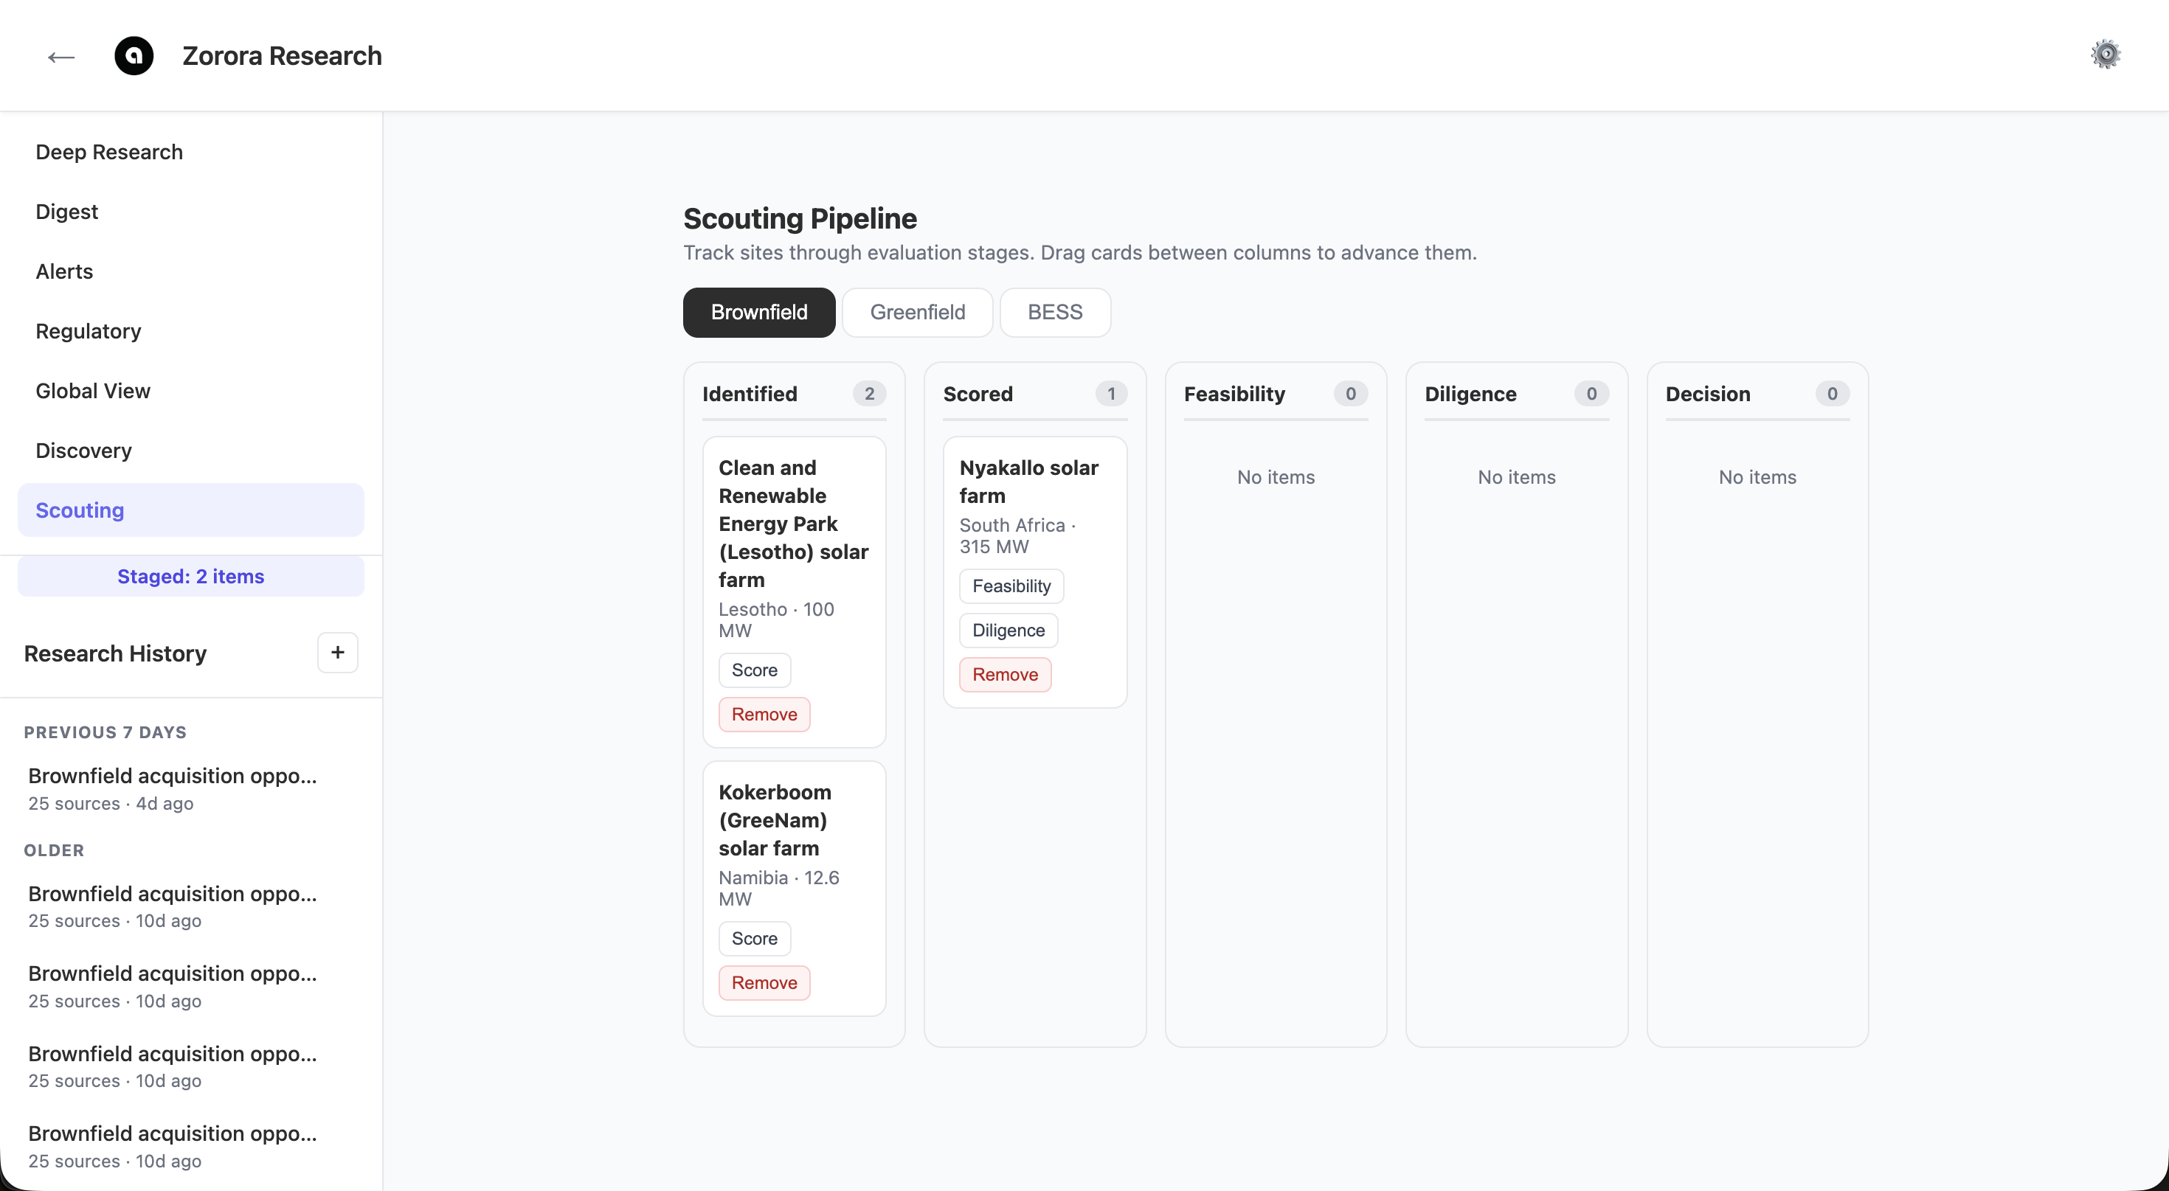
Task: Move Nyakallo solar farm to Feasibility
Action: click(1011, 586)
